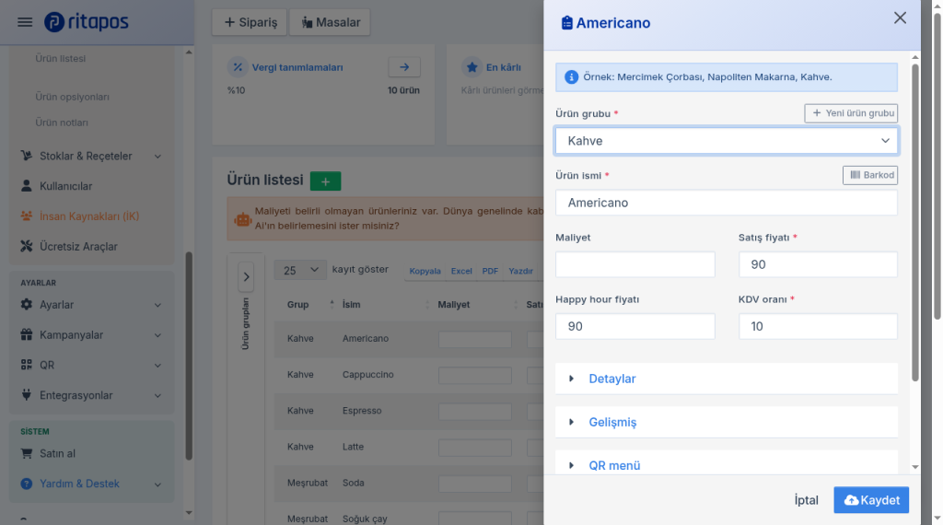Click the arrow button on Vergi tanımlamaları card

tap(404, 67)
